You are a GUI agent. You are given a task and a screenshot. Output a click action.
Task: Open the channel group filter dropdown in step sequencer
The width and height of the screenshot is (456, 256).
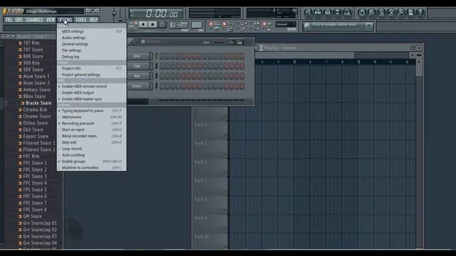point(138,101)
